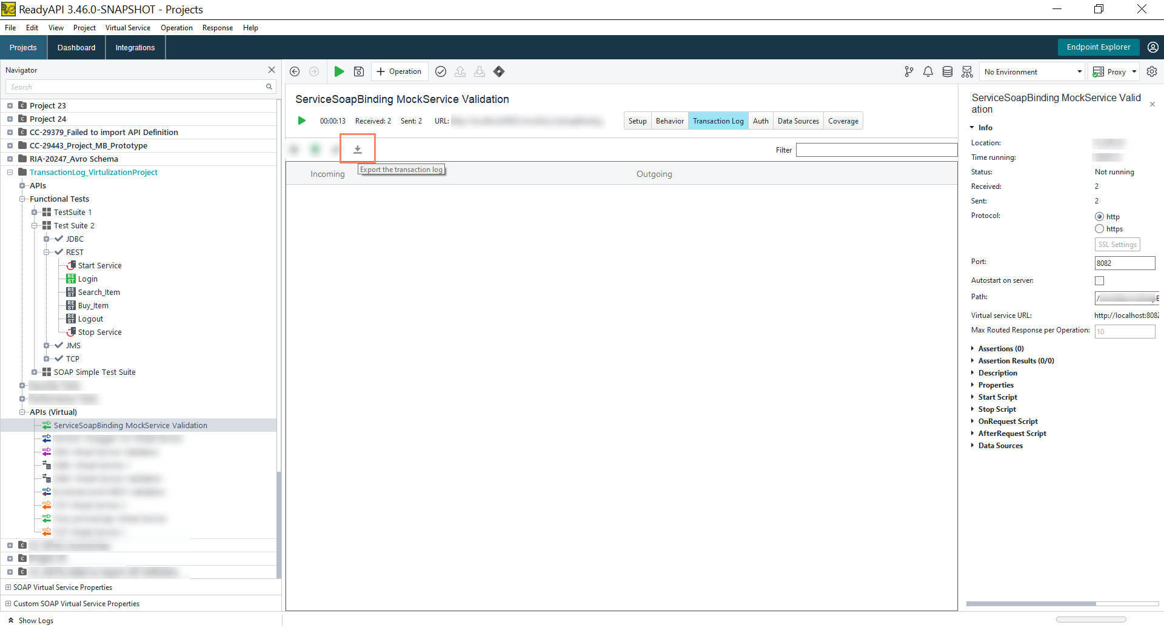The image size is (1164, 628).
Task: Click the Filter input field
Action: pos(876,150)
